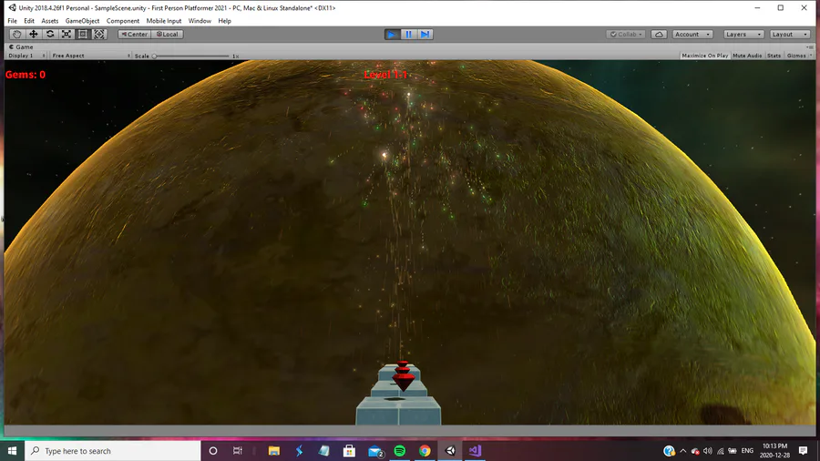820x461 pixels.
Task: Select the combined Transform tool
Action: tap(99, 34)
